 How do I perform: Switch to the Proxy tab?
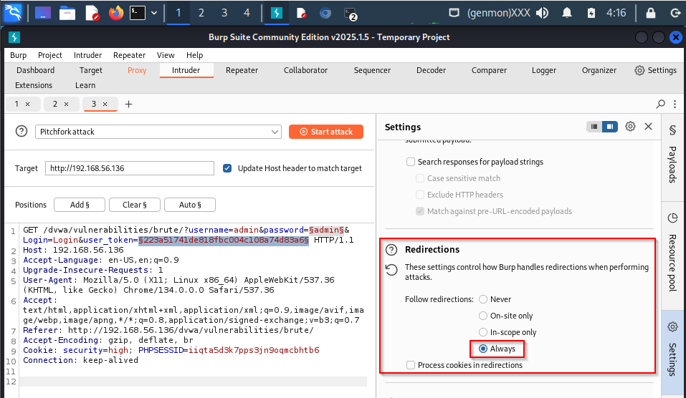tap(136, 70)
